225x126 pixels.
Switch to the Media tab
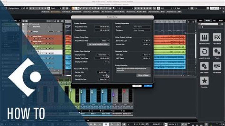click(208, 21)
